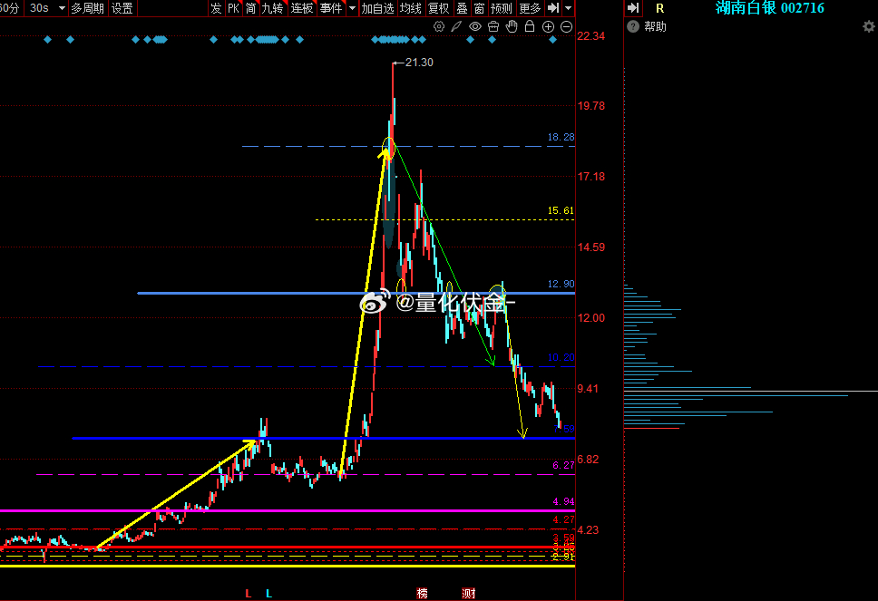
Task: Select the hand pan tool
Action: pos(512,25)
